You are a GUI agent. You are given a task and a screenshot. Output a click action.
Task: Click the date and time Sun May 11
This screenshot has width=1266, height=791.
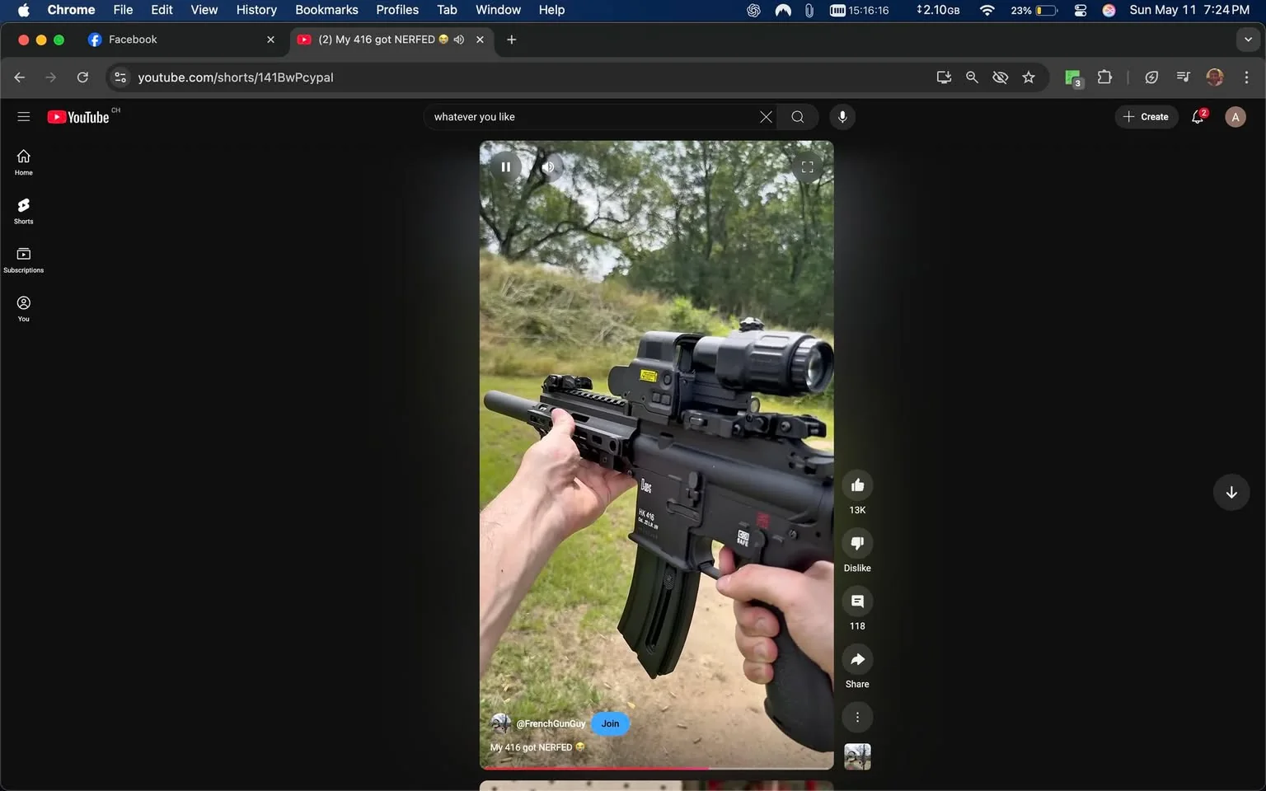pyautogui.click(x=1189, y=10)
